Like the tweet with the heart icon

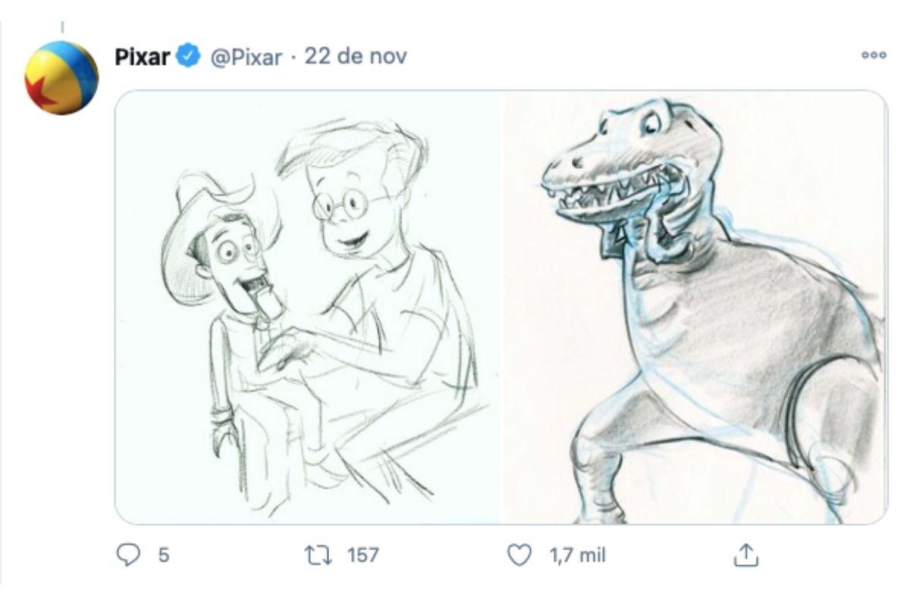[519, 556]
